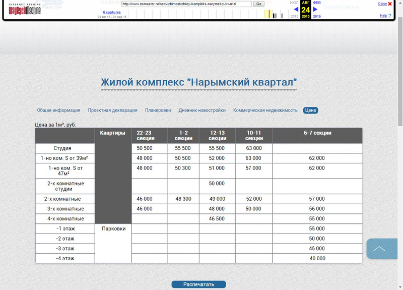This screenshot has width=403, height=290.
Task: Open the 6 captures link
Action: coord(112,12)
